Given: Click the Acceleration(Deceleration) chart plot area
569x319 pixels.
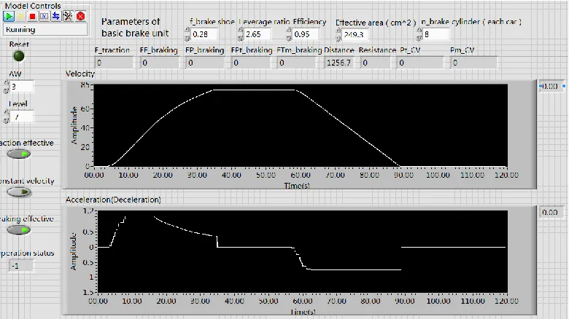Looking at the screenshot, I should click(302, 251).
